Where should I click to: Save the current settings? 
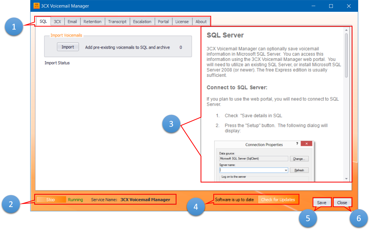(x=322, y=202)
